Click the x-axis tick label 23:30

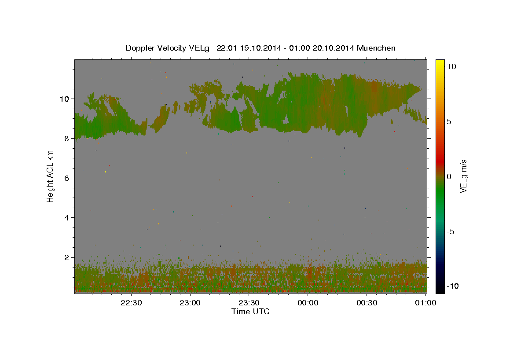point(249,303)
